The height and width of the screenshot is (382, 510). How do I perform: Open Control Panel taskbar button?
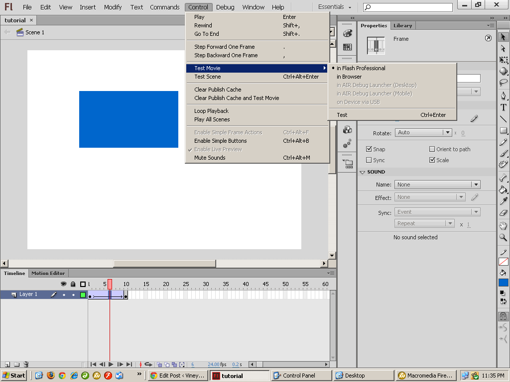[301, 376]
